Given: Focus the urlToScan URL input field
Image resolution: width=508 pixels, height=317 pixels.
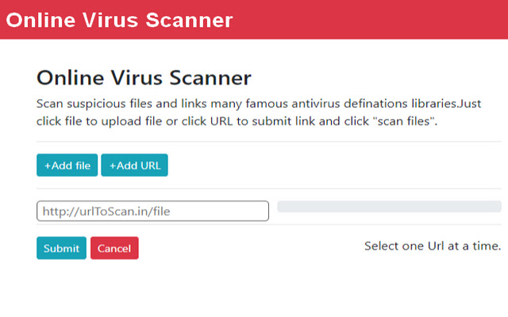Looking at the screenshot, I should [152, 211].
